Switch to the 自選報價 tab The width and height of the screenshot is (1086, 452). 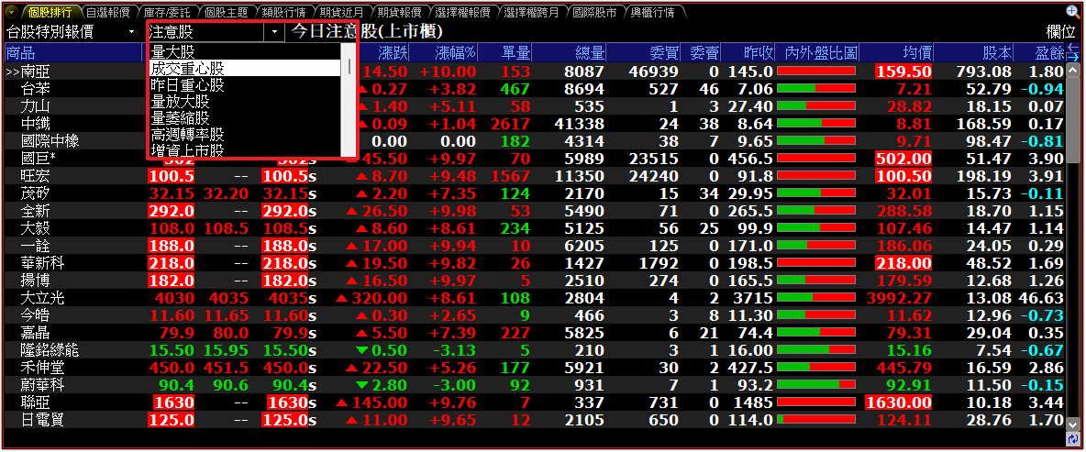[x=106, y=12]
